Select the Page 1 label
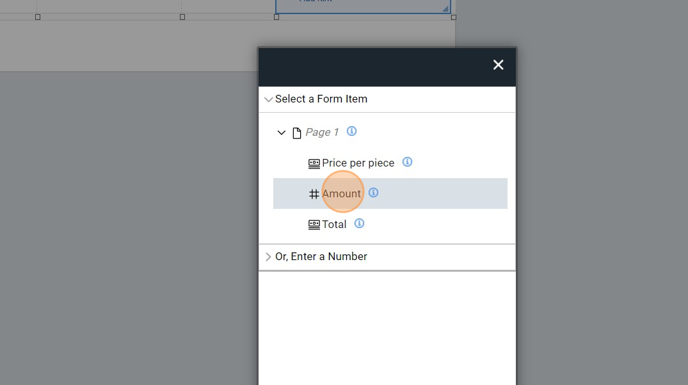The width and height of the screenshot is (688, 385). (x=322, y=133)
